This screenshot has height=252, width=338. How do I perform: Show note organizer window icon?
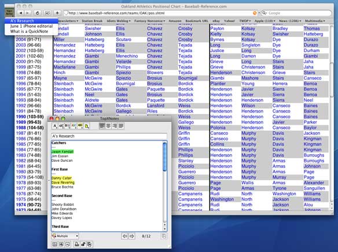pos(55,244)
